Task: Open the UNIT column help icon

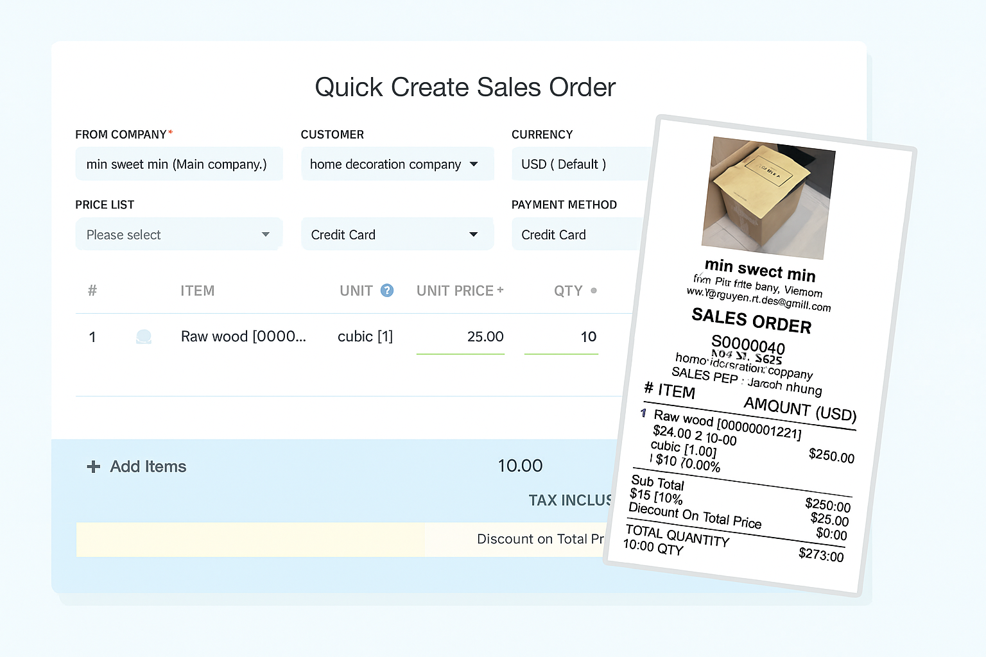Action: click(388, 291)
